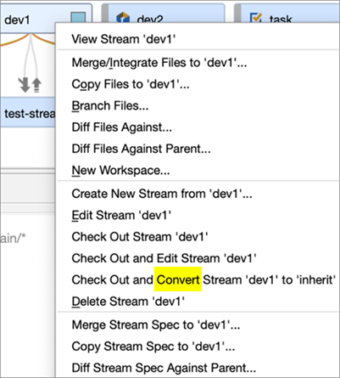This screenshot has height=378, width=340.
Task: Click the up arrow below dev1 stream
Action: [36, 85]
